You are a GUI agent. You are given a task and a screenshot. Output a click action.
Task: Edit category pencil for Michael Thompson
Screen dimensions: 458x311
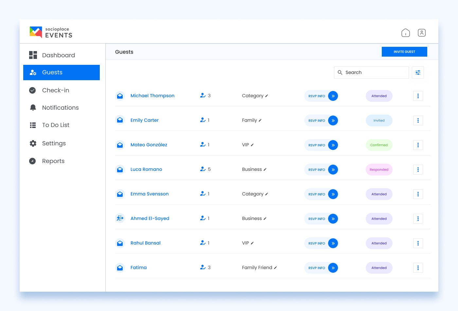267,96
